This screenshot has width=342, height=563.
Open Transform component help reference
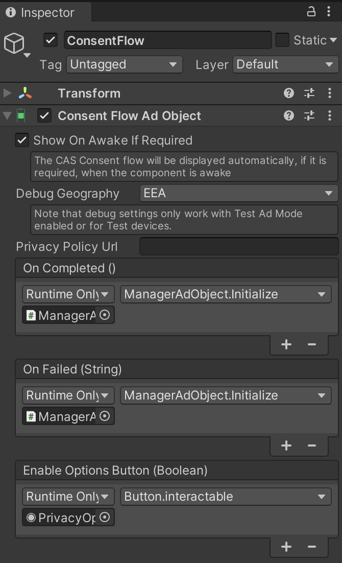289,93
